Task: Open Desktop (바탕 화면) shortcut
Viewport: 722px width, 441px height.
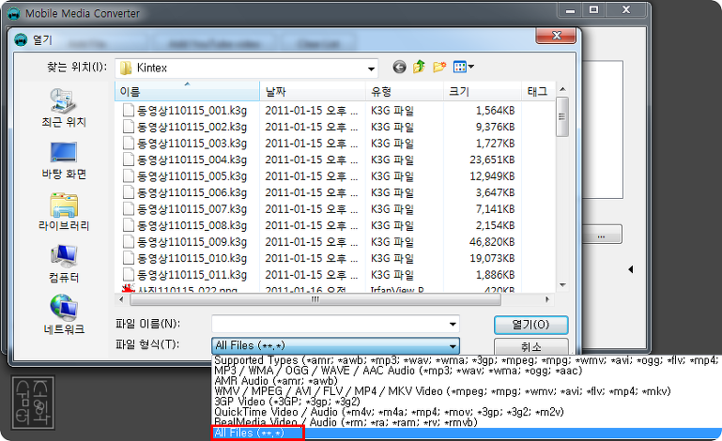Action: pos(64,160)
